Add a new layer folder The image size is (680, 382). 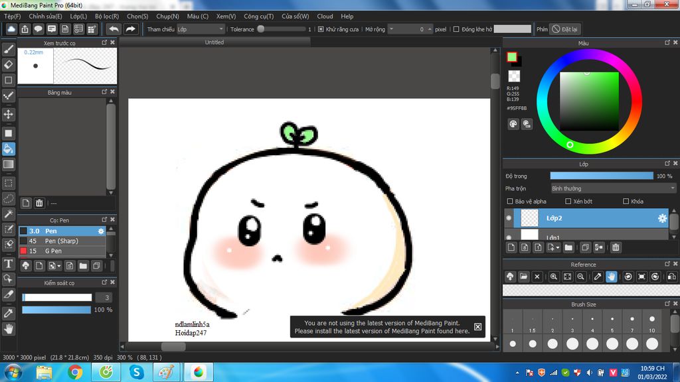(568, 247)
